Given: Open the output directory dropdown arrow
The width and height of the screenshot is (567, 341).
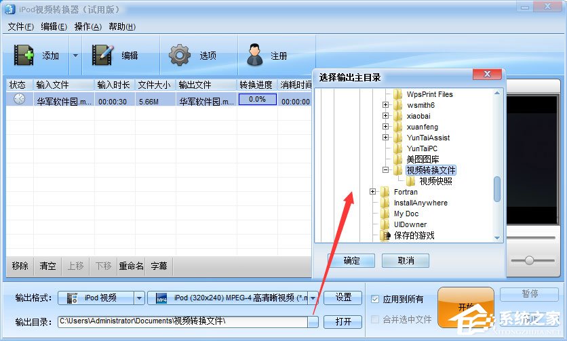Looking at the screenshot, I should point(313,321).
